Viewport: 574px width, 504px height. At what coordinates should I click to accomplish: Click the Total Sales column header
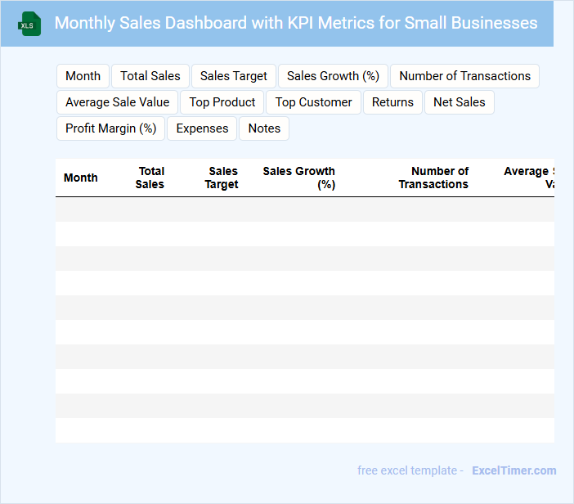point(150,178)
